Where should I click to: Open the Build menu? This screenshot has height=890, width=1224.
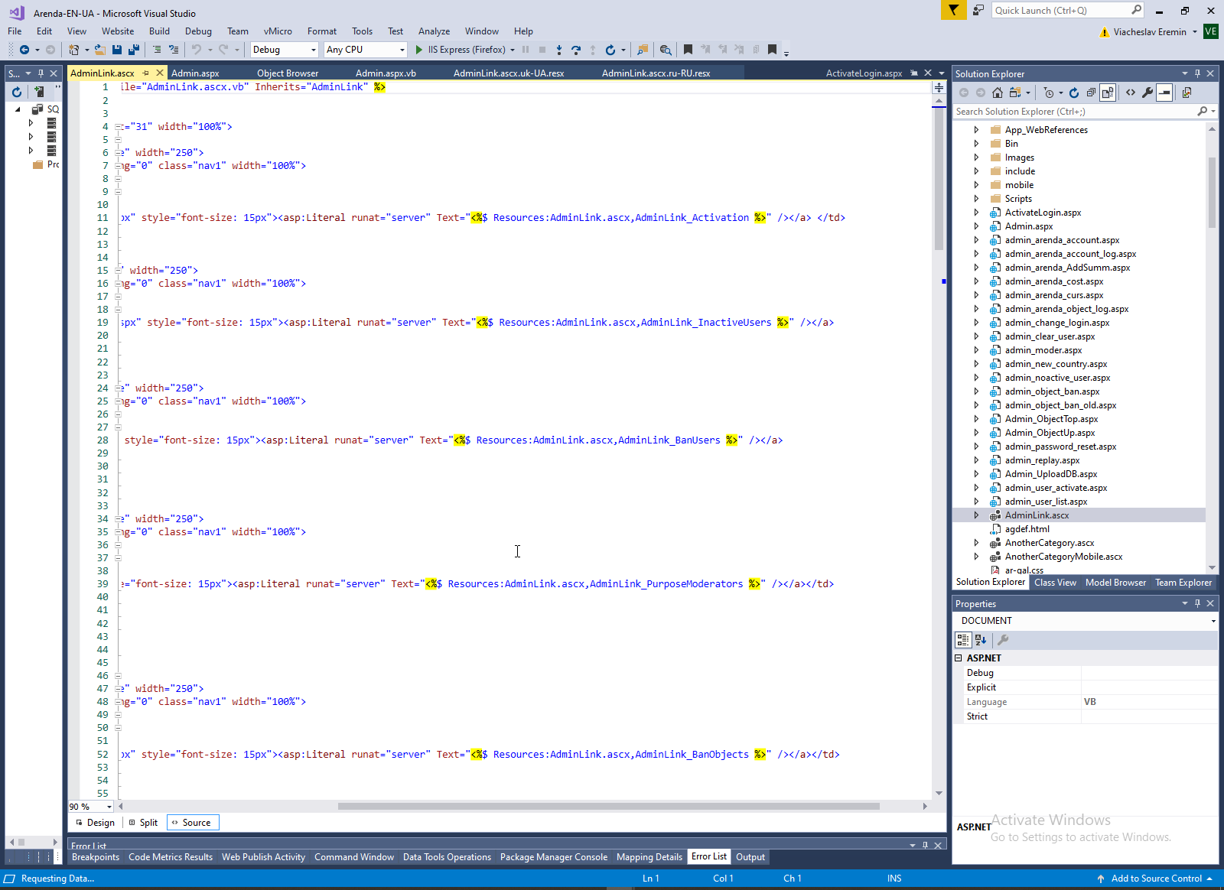pos(159,31)
